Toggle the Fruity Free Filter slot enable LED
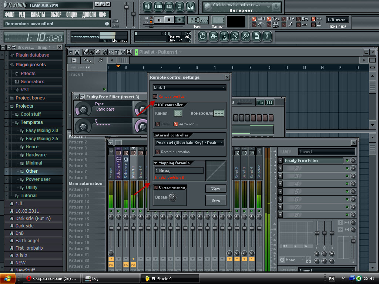 pyautogui.click(x=347, y=160)
